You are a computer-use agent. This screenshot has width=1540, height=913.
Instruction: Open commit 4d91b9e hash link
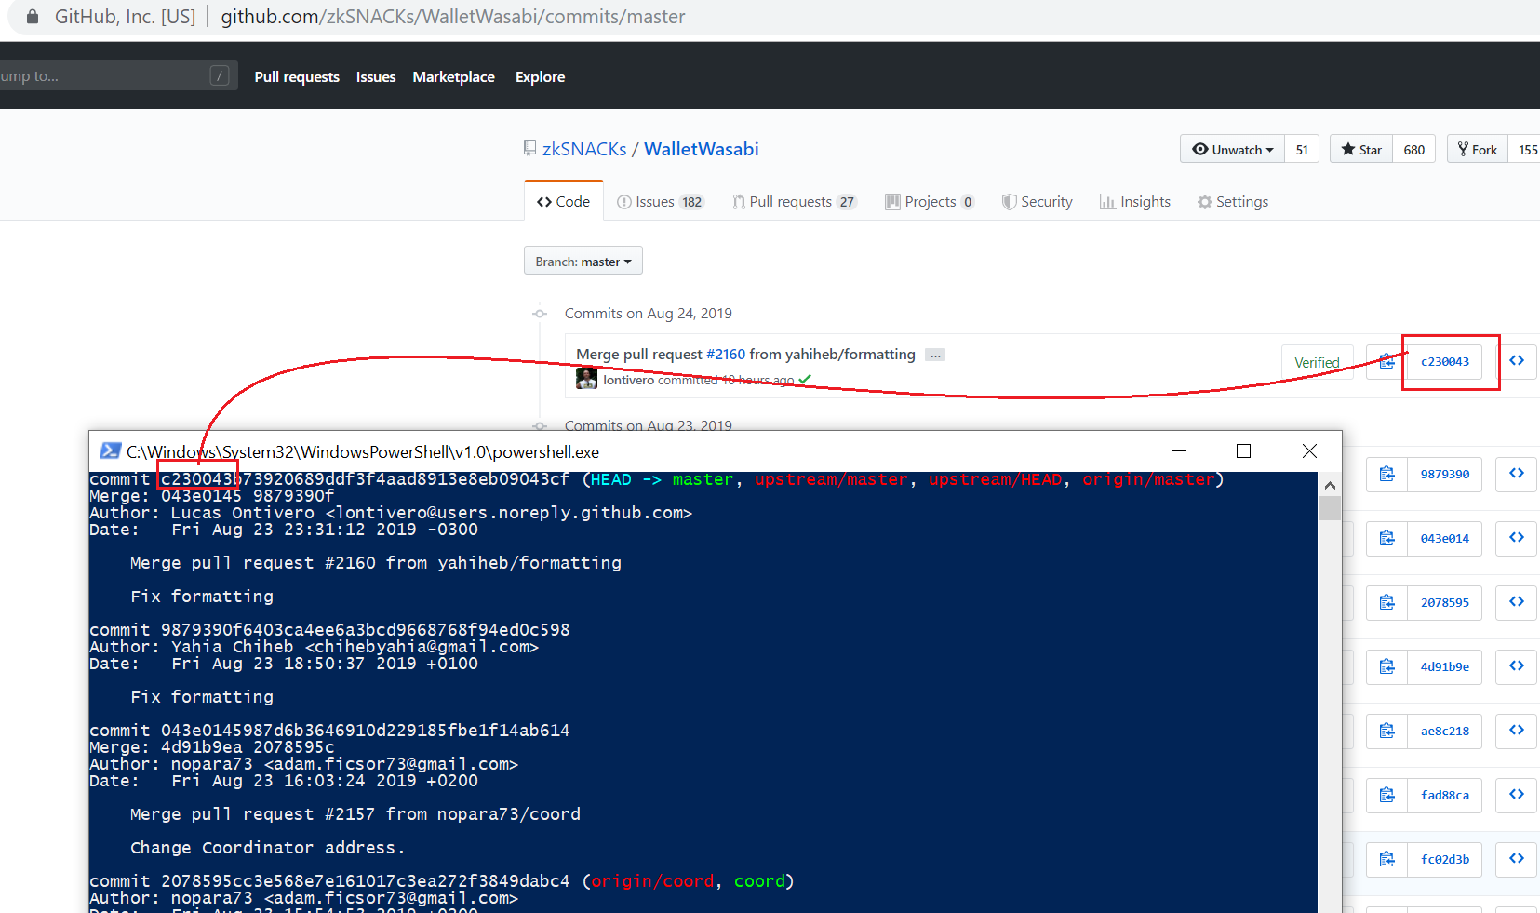tap(1445, 666)
